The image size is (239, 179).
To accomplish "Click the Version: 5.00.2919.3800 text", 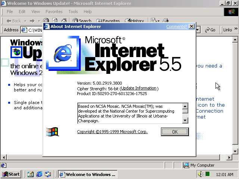I will (99, 83).
